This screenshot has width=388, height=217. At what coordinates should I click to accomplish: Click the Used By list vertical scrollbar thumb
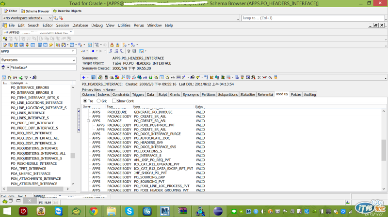click(384, 150)
